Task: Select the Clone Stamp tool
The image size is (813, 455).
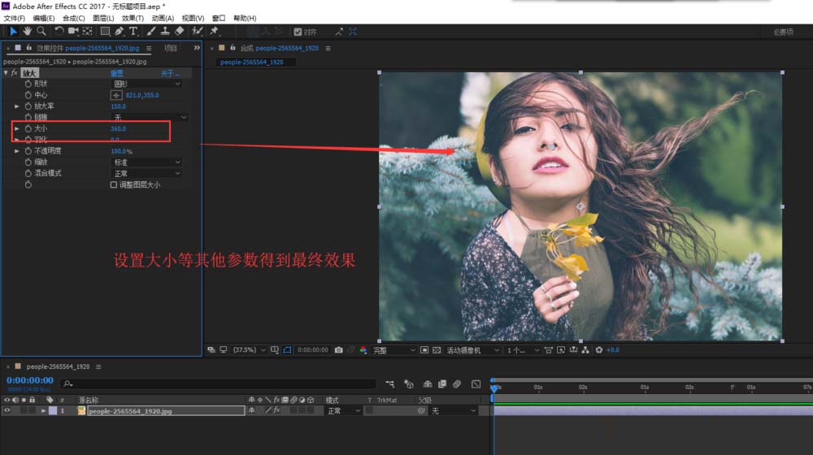Action: click(165, 31)
